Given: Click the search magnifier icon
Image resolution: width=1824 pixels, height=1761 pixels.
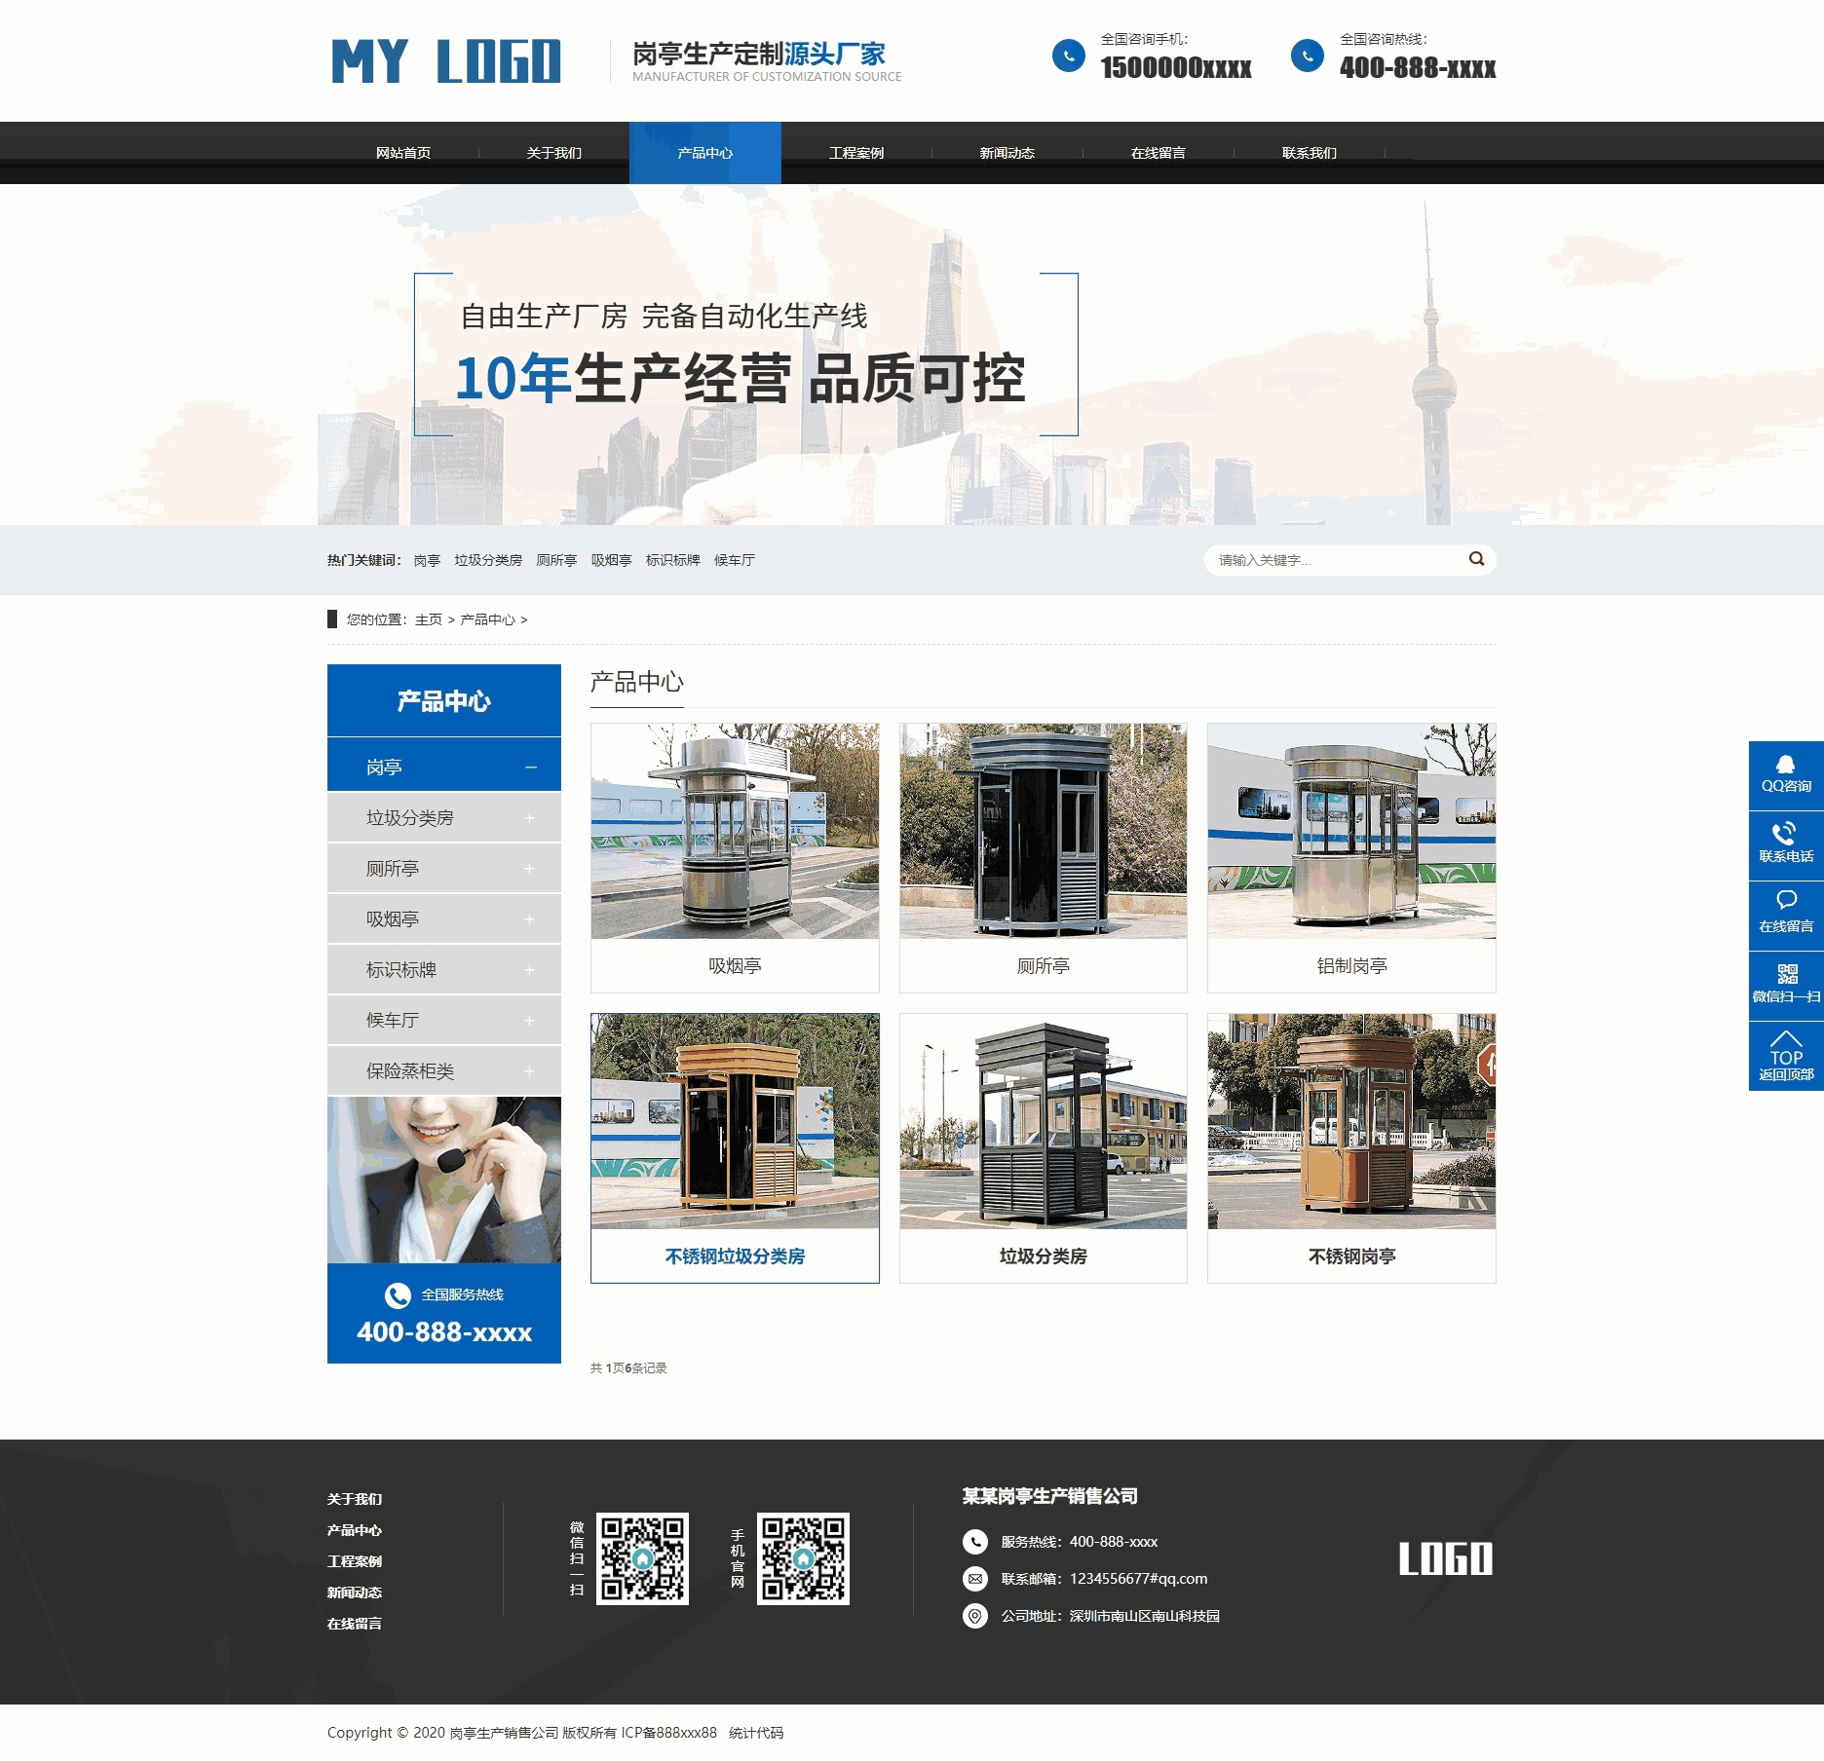Looking at the screenshot, I should pos(1476,559).
